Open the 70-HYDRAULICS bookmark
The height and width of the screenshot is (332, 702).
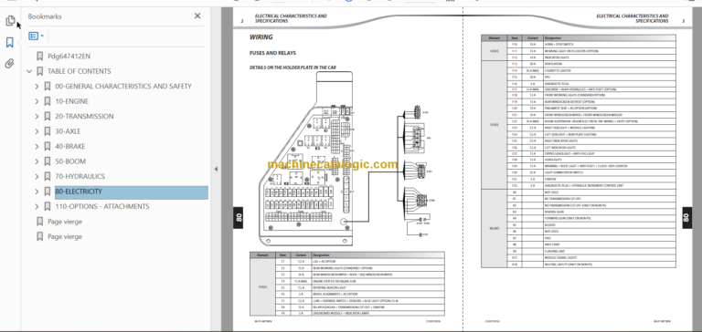point(80,177)
